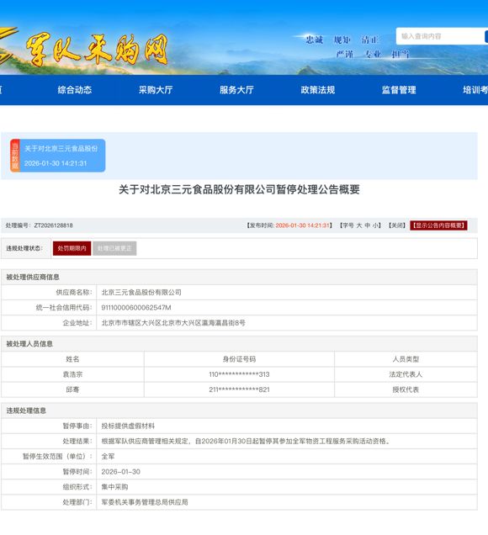Click processing number ZT2026128818
488x535 pixels.
(x=54, y=225)
